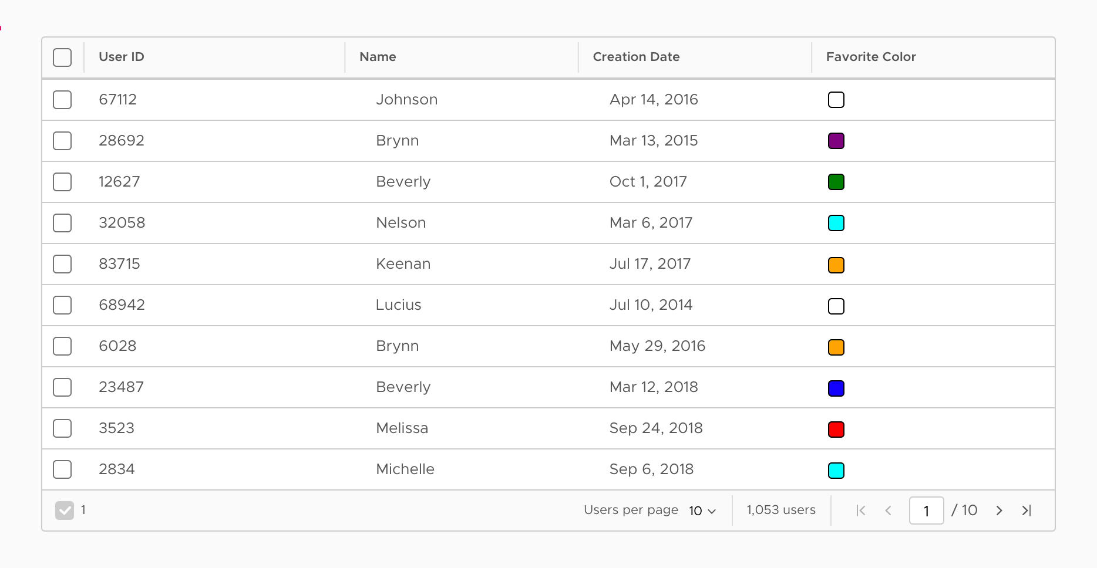The height and width of the screenshot is (568, 1097).
Task: Skip to the last page of users
Action: (1027, 510)
